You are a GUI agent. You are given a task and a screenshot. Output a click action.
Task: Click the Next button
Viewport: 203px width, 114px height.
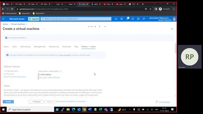50,102
